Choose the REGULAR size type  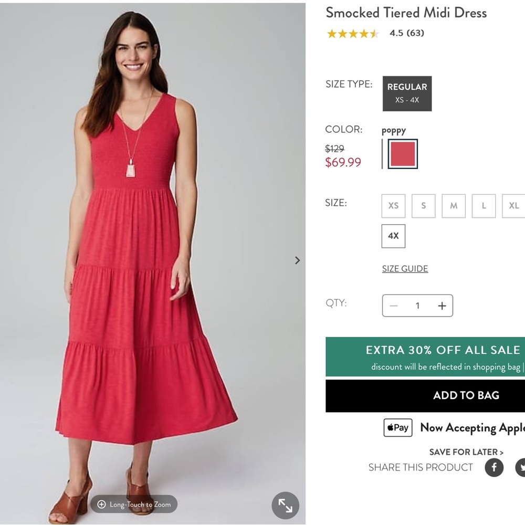[407, 93]
